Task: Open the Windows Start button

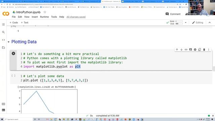Action: click(x=2, y=119)
